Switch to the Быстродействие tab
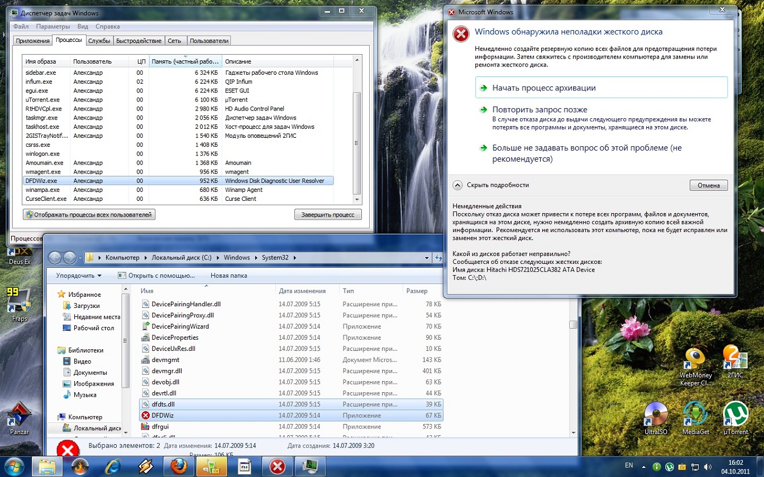 click(x=139, y=41)
